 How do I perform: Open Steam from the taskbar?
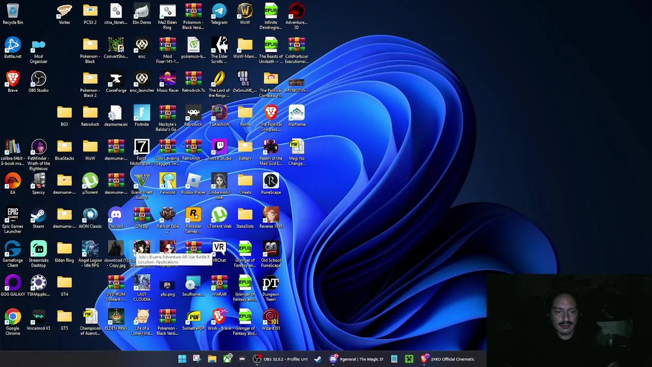click(318, 359)
